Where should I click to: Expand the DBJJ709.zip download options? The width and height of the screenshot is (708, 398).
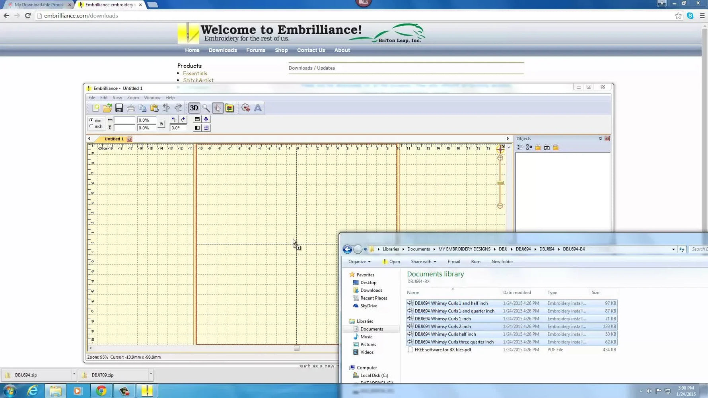coord(150,375)
